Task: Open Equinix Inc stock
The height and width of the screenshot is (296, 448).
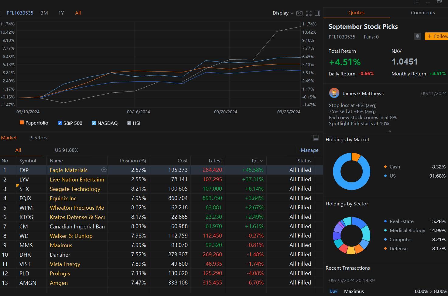Action: (63, 198)
